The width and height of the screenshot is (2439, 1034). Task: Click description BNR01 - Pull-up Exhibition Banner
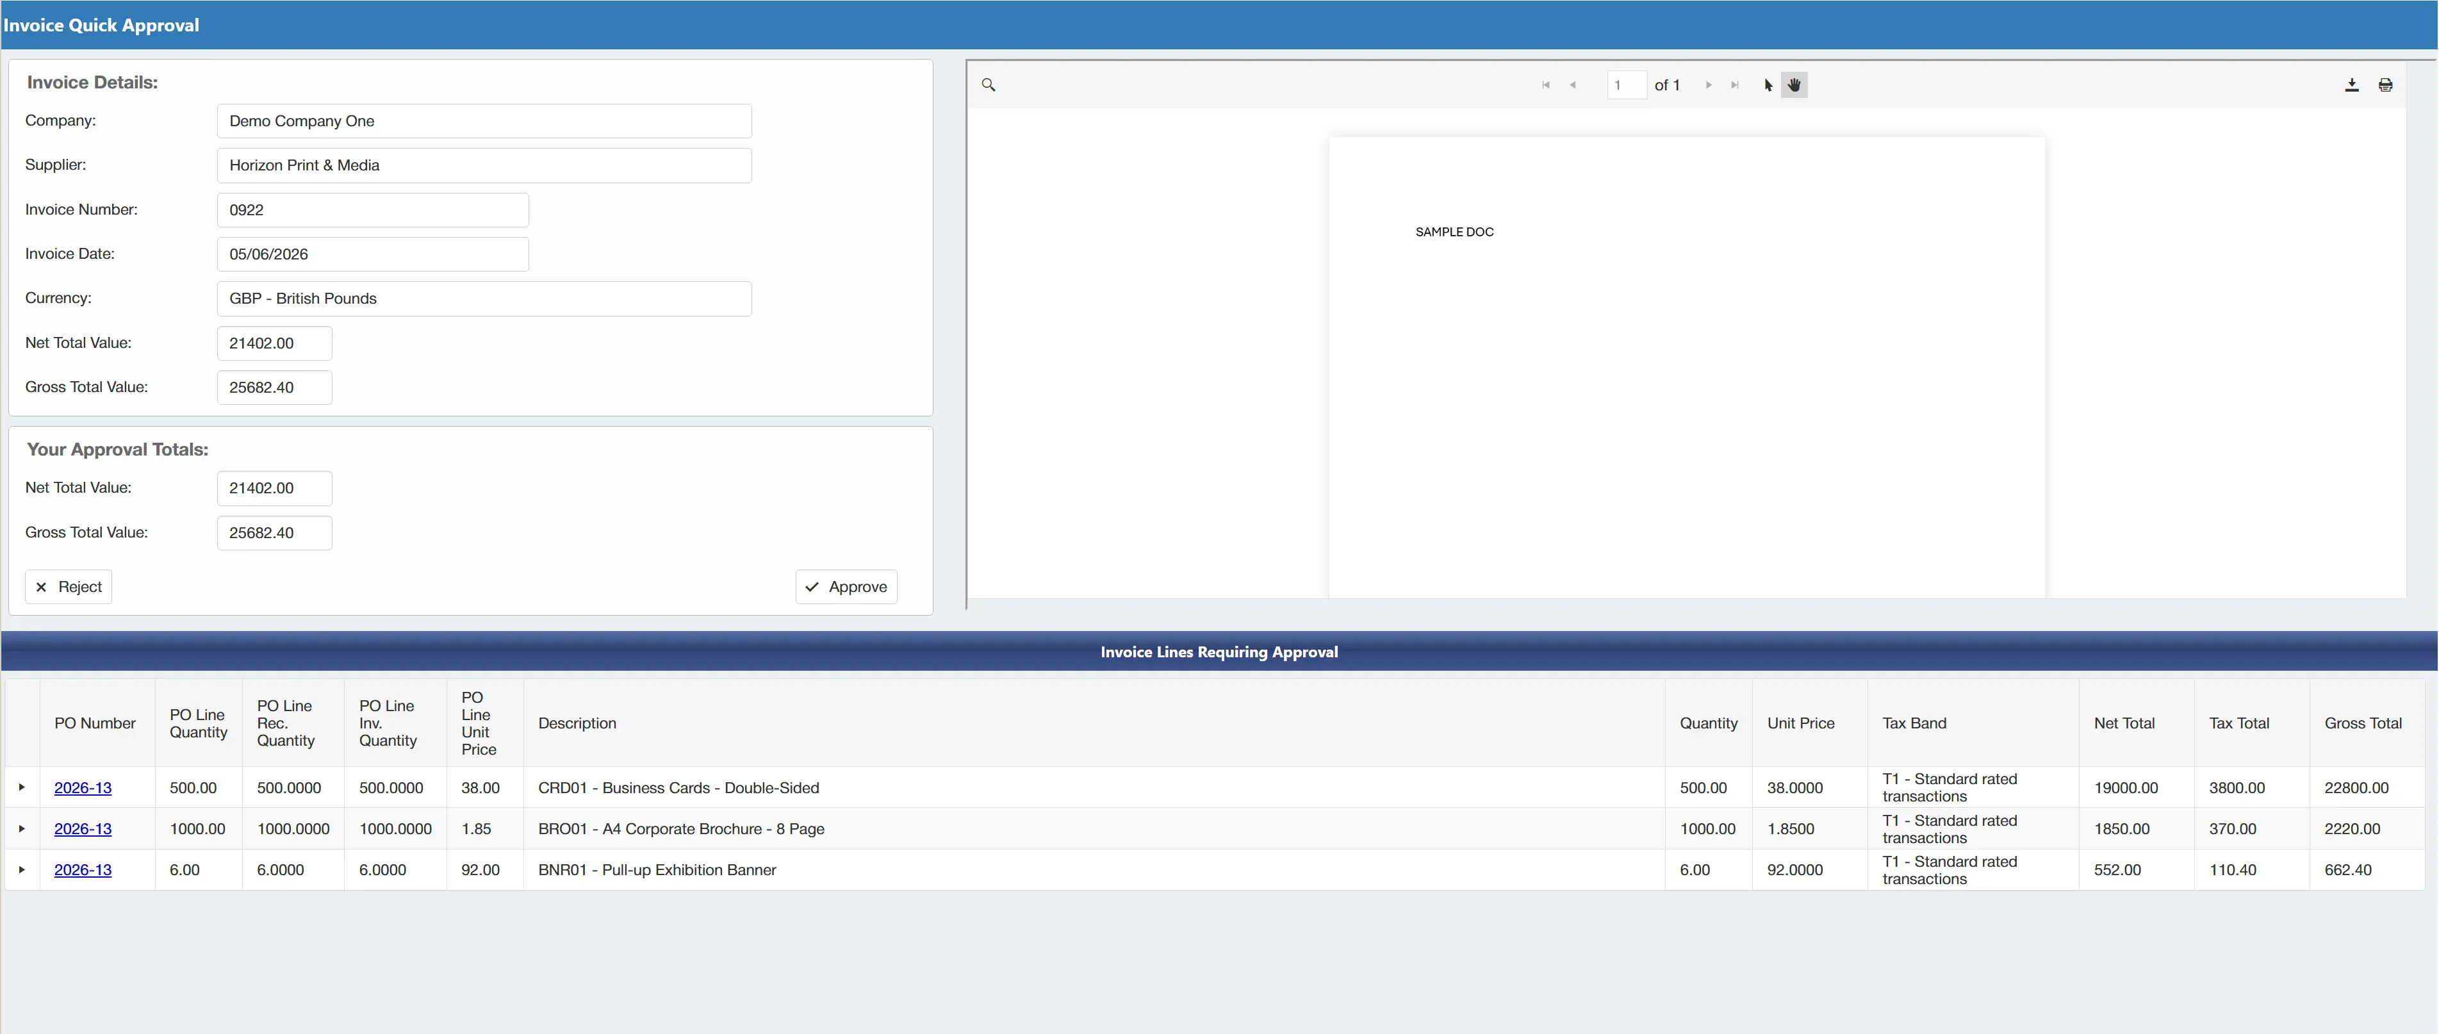(656, 869)
